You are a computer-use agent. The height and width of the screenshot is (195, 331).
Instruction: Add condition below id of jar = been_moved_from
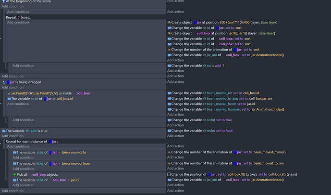click(x=23, y=169)
